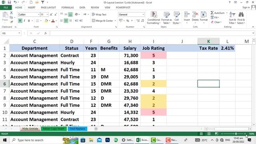Open the Cell Styles gallery

tap(177, 18)
